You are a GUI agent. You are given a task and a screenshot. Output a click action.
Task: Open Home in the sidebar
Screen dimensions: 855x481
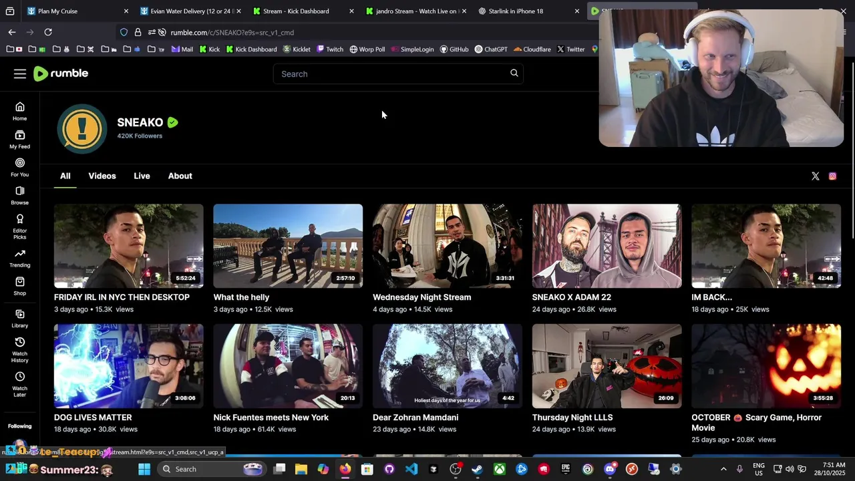tap(20, 112)
